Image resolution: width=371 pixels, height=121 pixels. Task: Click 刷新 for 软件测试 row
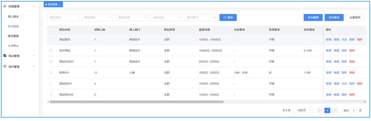click(x=344, y=50)
